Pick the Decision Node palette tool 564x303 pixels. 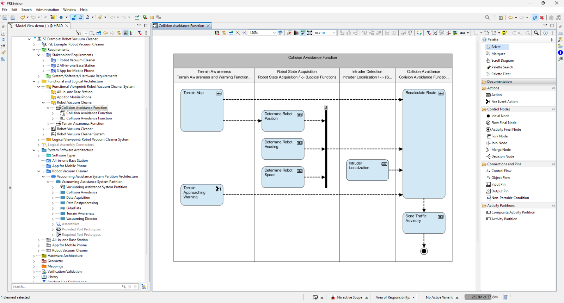point(500,156)
